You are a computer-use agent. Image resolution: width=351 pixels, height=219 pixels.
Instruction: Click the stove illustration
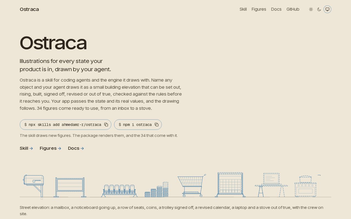tap(306, 186)
